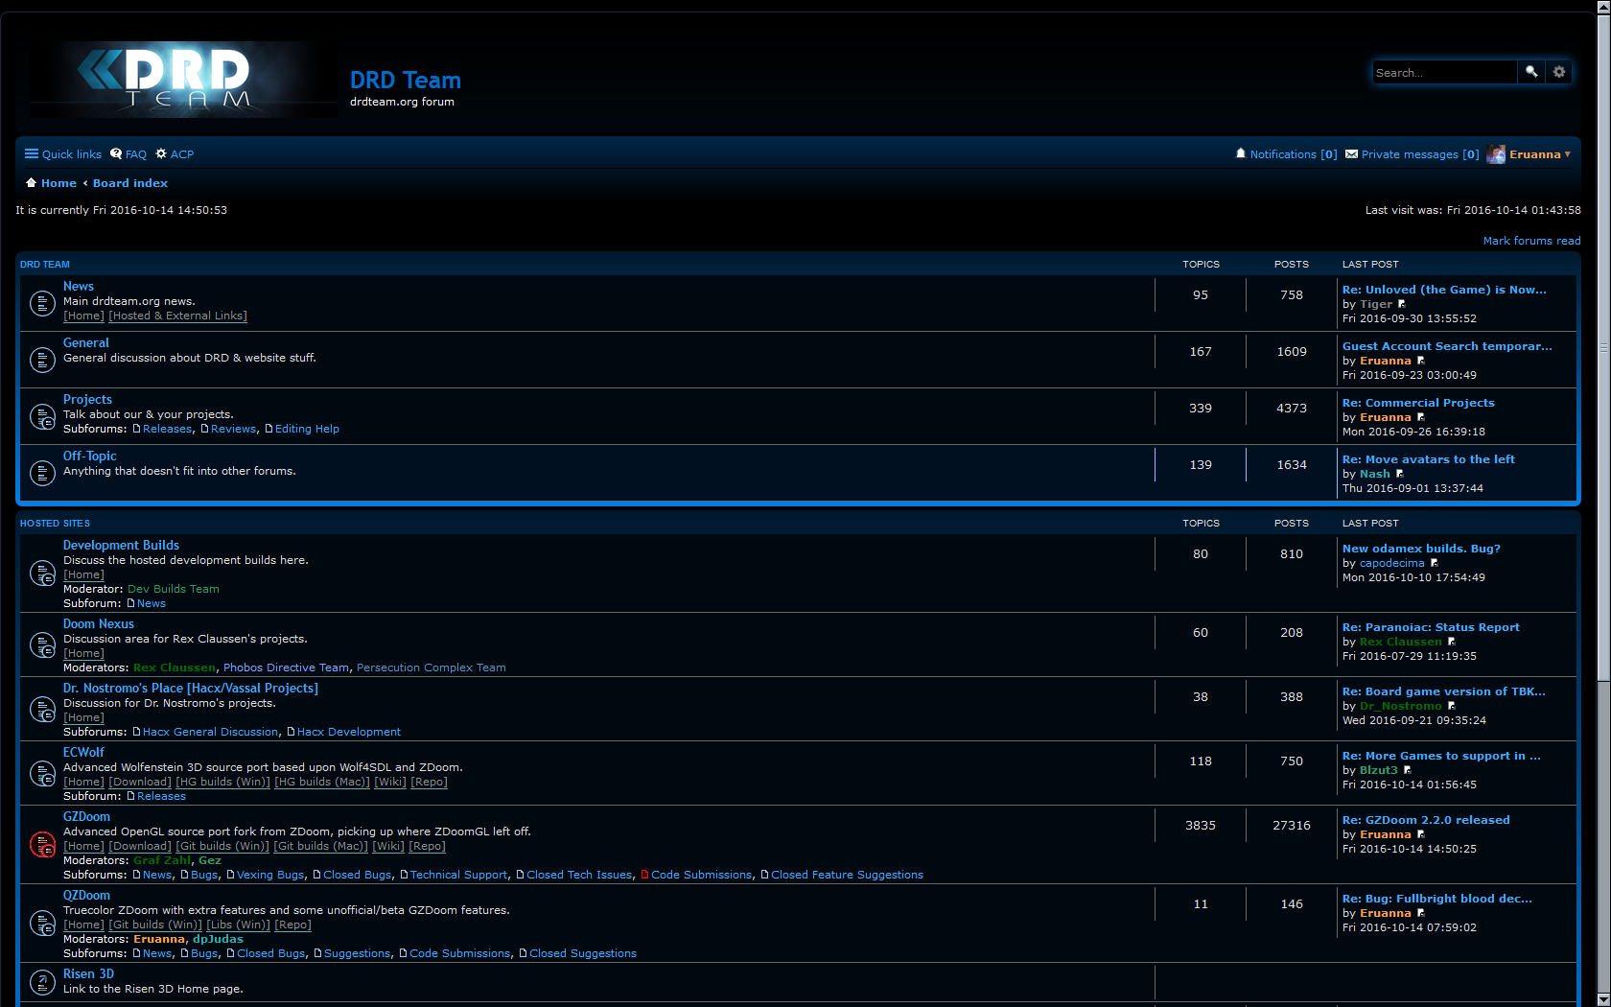Click the Eruanna avatar thumbnail
1611x1007 pixels.
coord(1496,154)
